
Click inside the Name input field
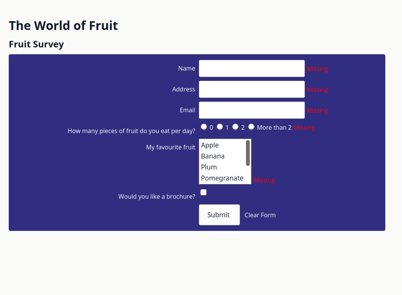tap(252, 68)
